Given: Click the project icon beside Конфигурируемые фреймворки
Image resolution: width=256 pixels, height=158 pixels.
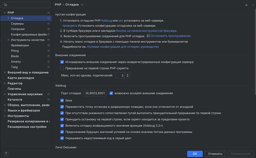Looking at the screenshot, I should point(49,35).
